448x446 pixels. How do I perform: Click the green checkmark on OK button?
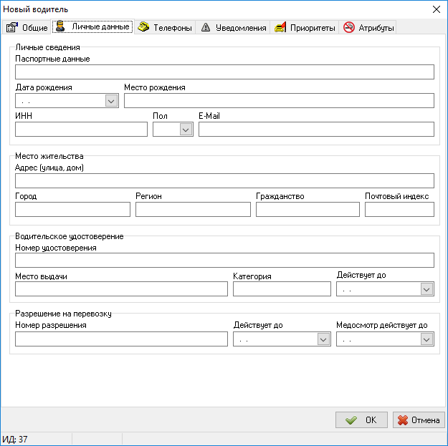(351, 420)
